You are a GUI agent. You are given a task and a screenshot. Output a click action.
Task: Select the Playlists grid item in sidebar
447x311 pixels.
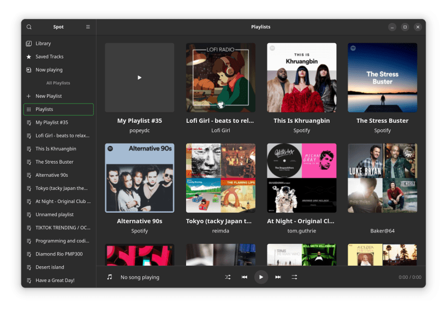59,109
